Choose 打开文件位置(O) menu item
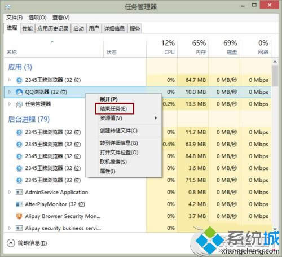The height and width of the screenshot is (257, 282). point(119,153)
